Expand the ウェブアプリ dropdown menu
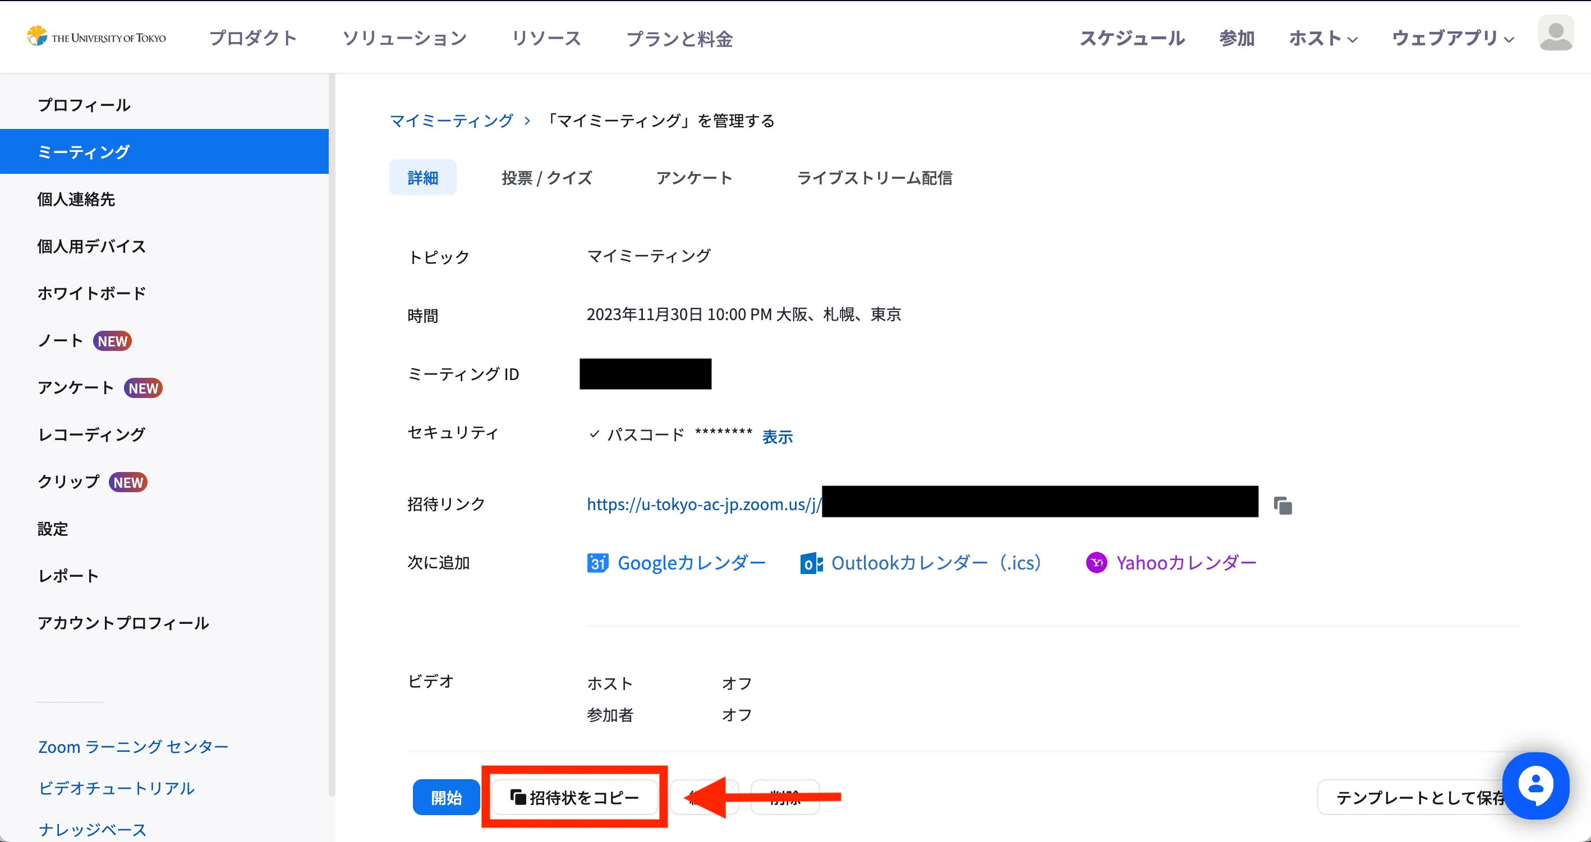Viewport: 1591px width, 842px height. (x=1452, y=38)
